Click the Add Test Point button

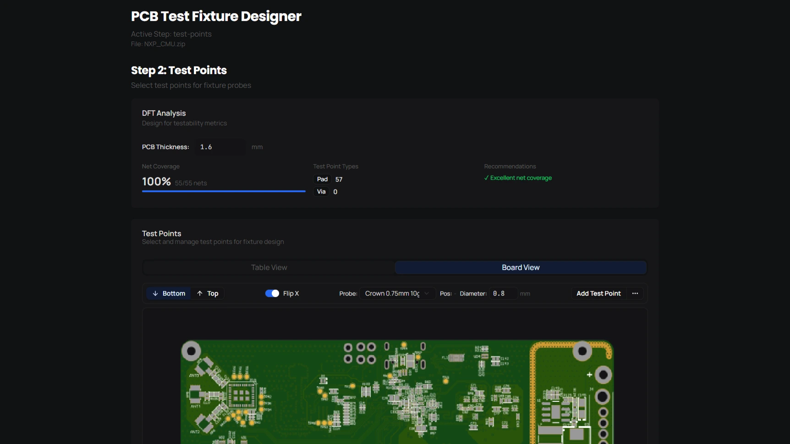click(x=598, y=293)
